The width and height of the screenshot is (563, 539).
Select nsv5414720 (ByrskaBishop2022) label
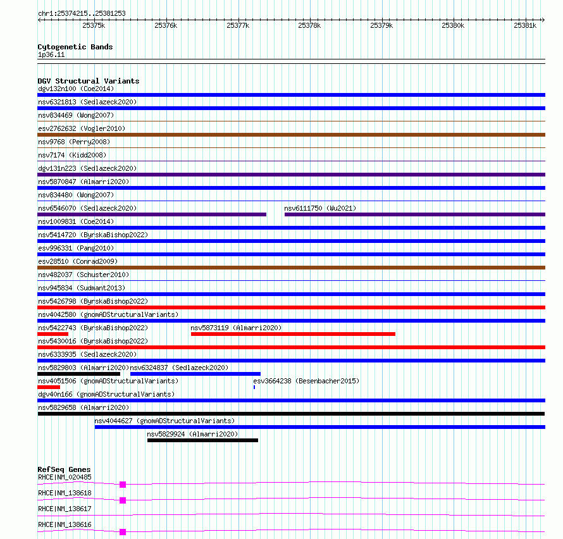pos(93,235)
